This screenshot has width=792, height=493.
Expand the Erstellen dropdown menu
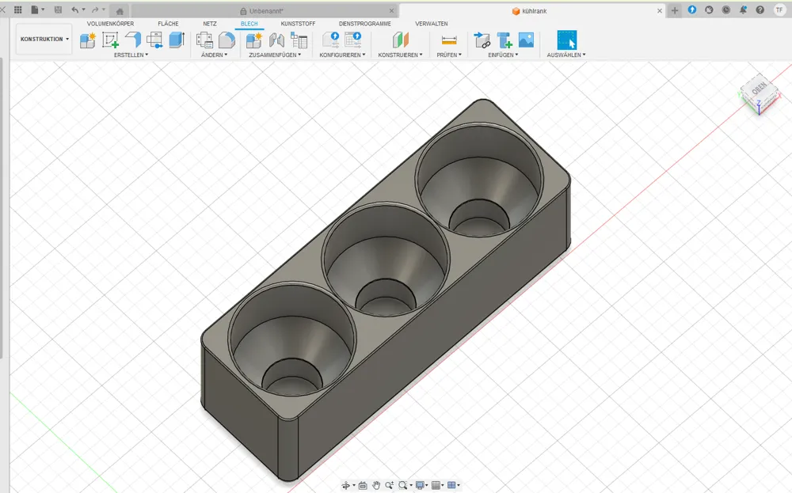coord(131,55)
